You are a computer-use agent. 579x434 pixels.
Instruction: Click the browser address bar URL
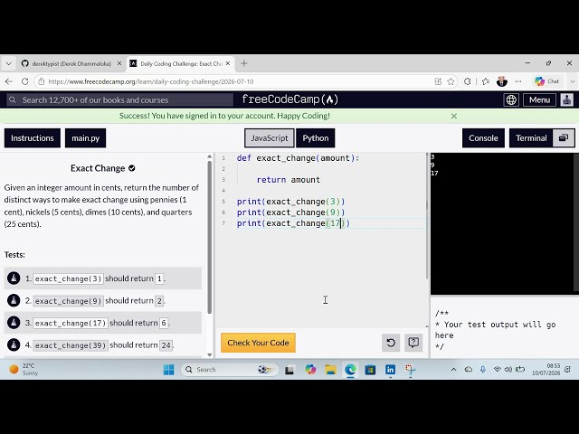pyautogui.click(x=151, y=81)
